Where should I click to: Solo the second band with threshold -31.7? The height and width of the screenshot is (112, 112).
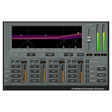pos(32,62)
